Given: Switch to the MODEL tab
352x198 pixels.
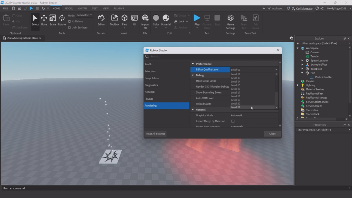Looking at the screenshot, I should 69,9.
